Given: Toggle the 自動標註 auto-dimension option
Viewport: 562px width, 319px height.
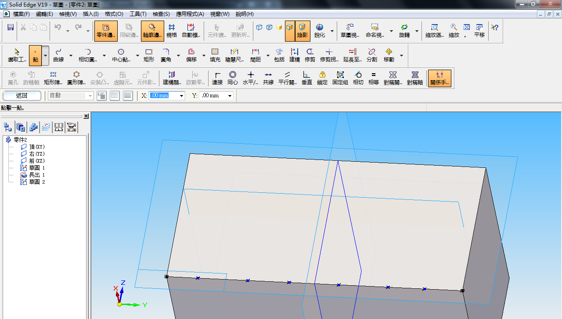Looking at the screenshot, I should coord(191,31).
